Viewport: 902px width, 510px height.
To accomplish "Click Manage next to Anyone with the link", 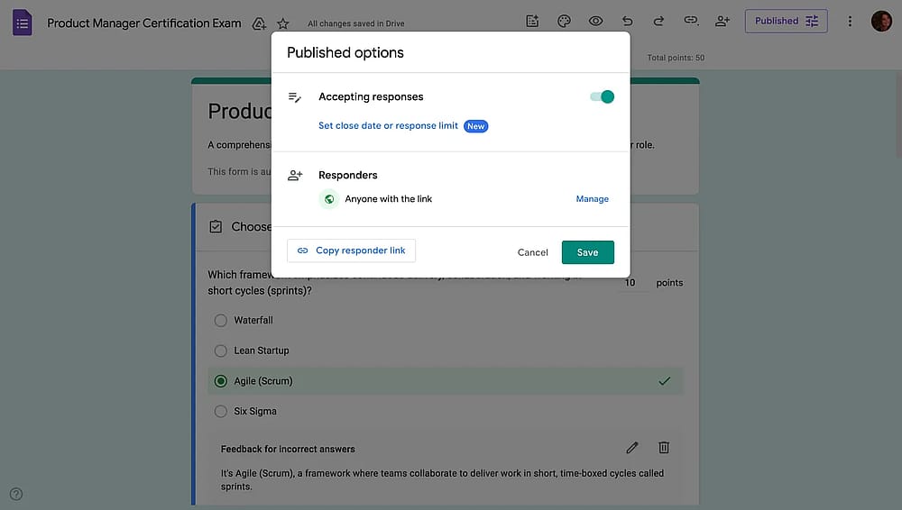I will point(592,199).
